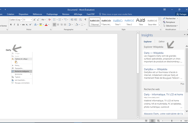Open the font color dropdown arrow
Image resolution: width=188 pixels, height=123 pixels.
[49, 25]
